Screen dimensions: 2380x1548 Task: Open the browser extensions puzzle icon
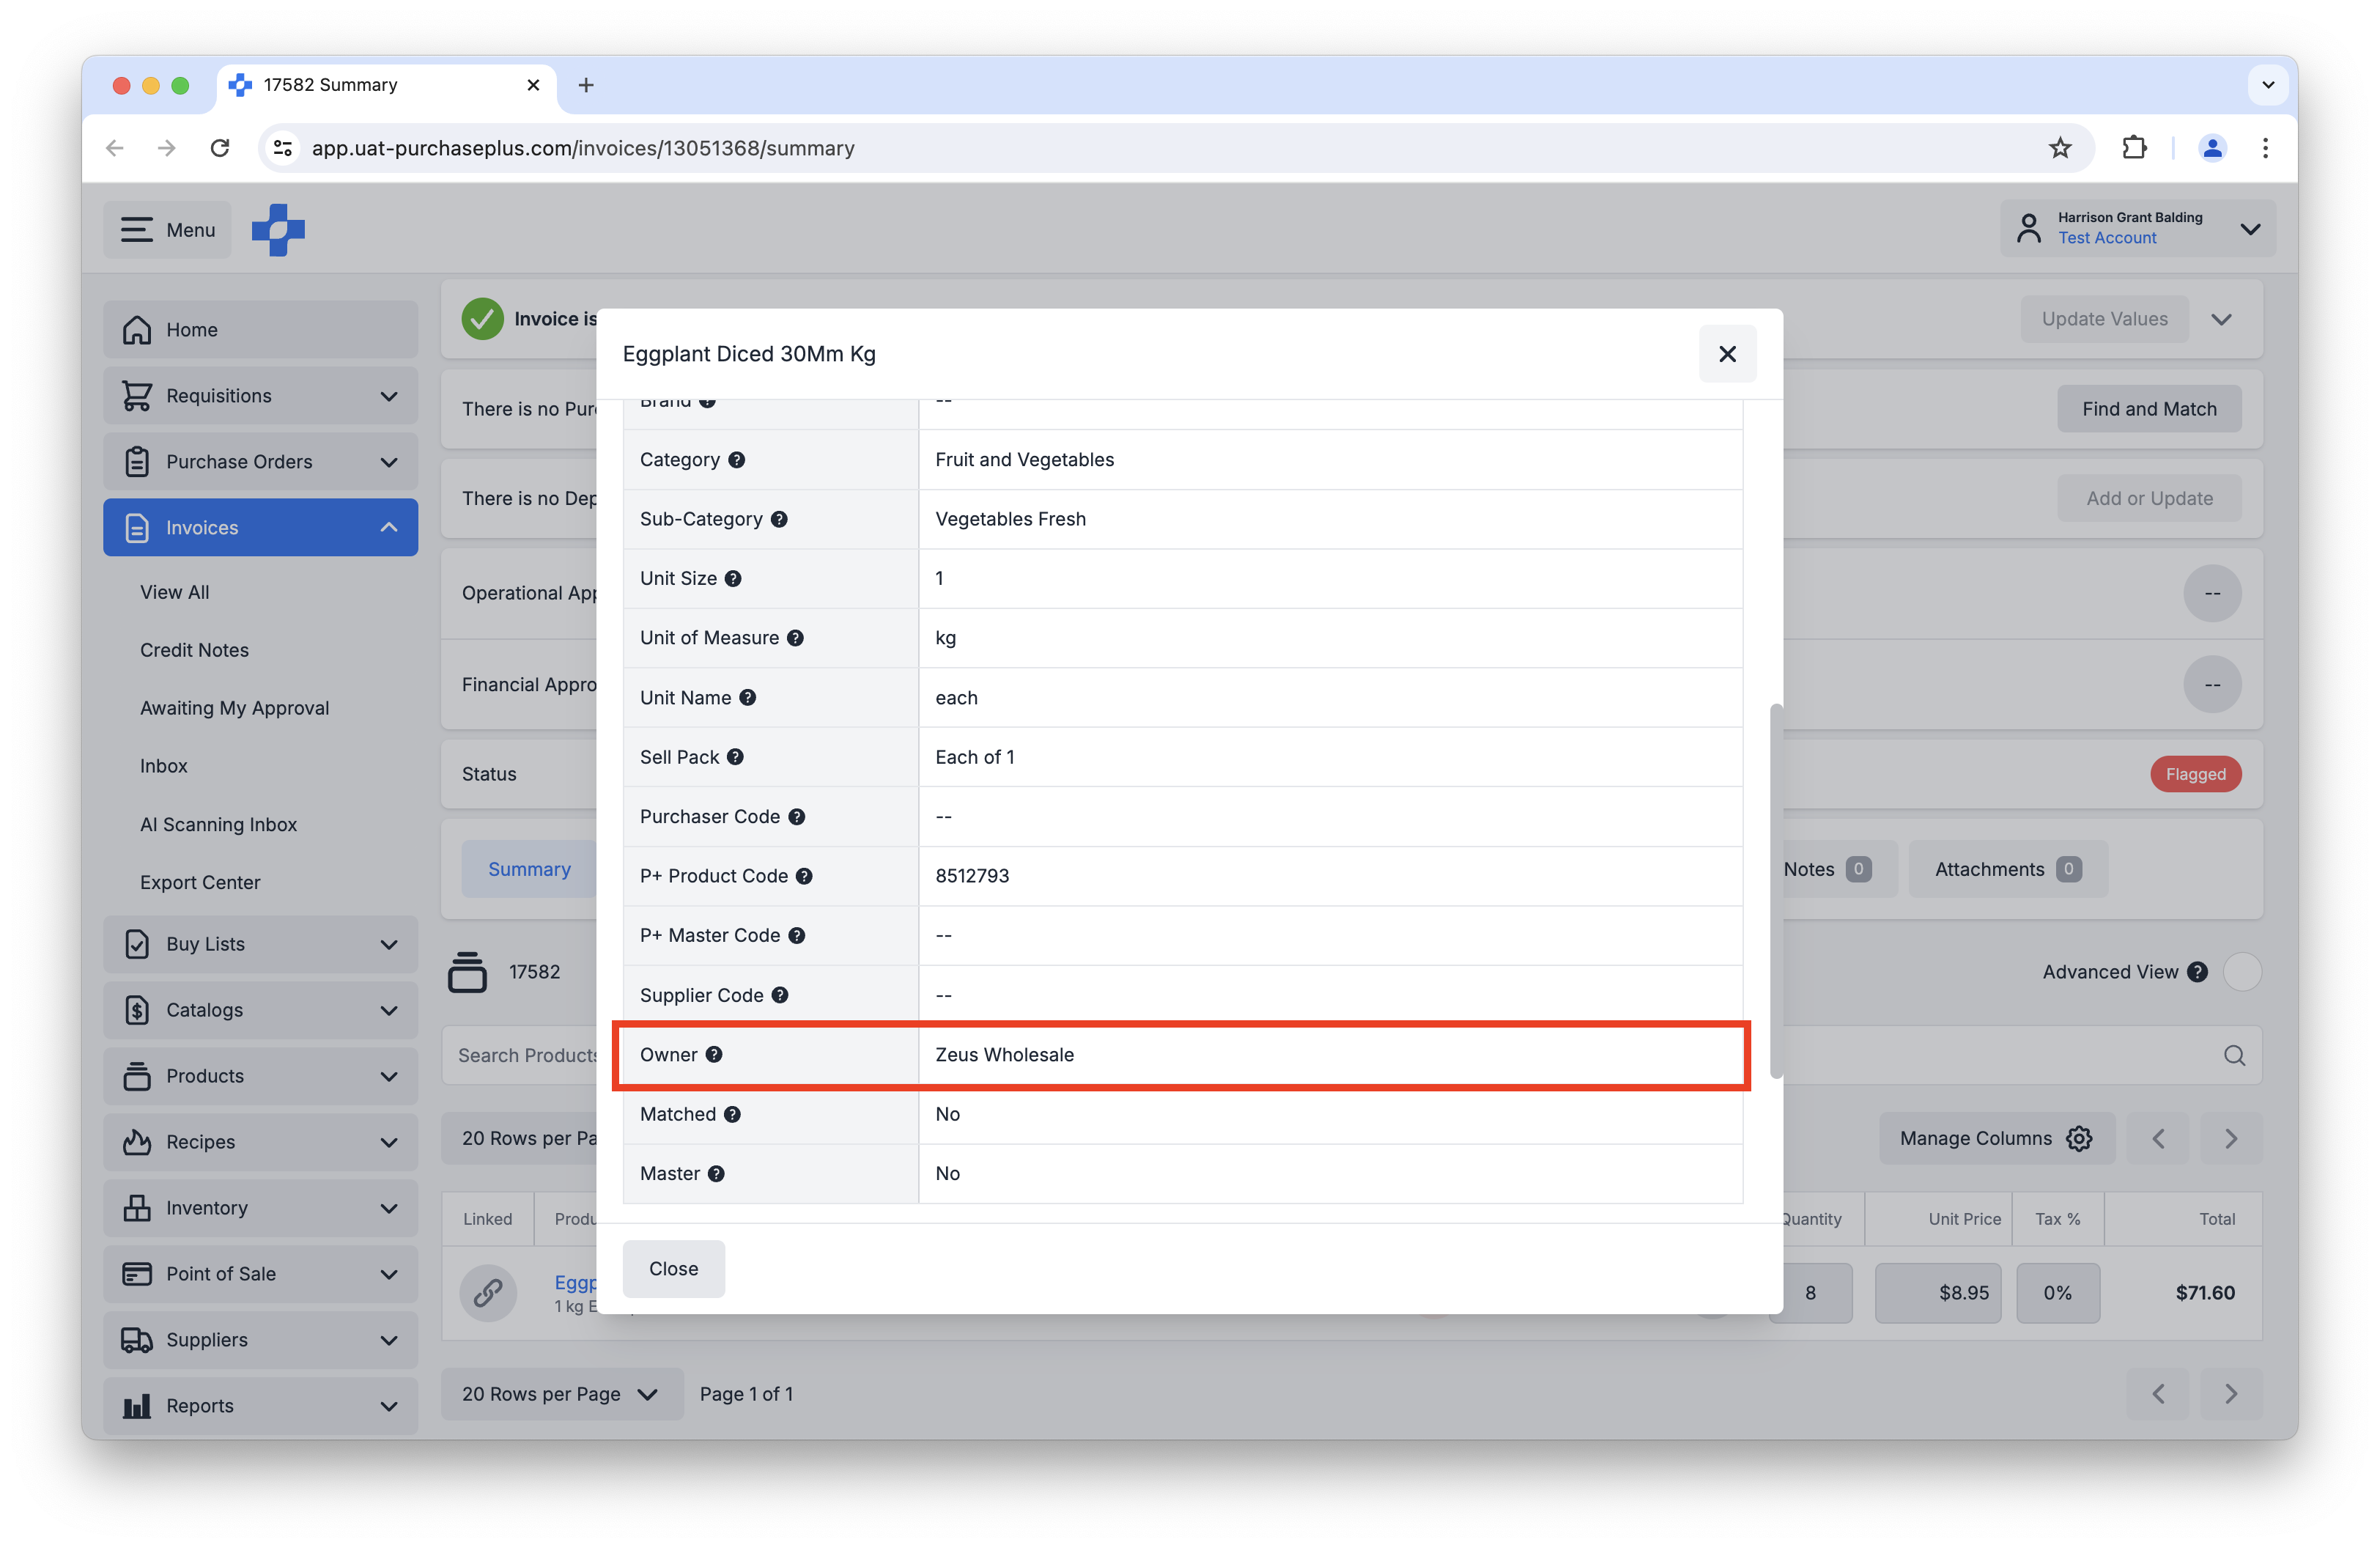click(2134, 148)
